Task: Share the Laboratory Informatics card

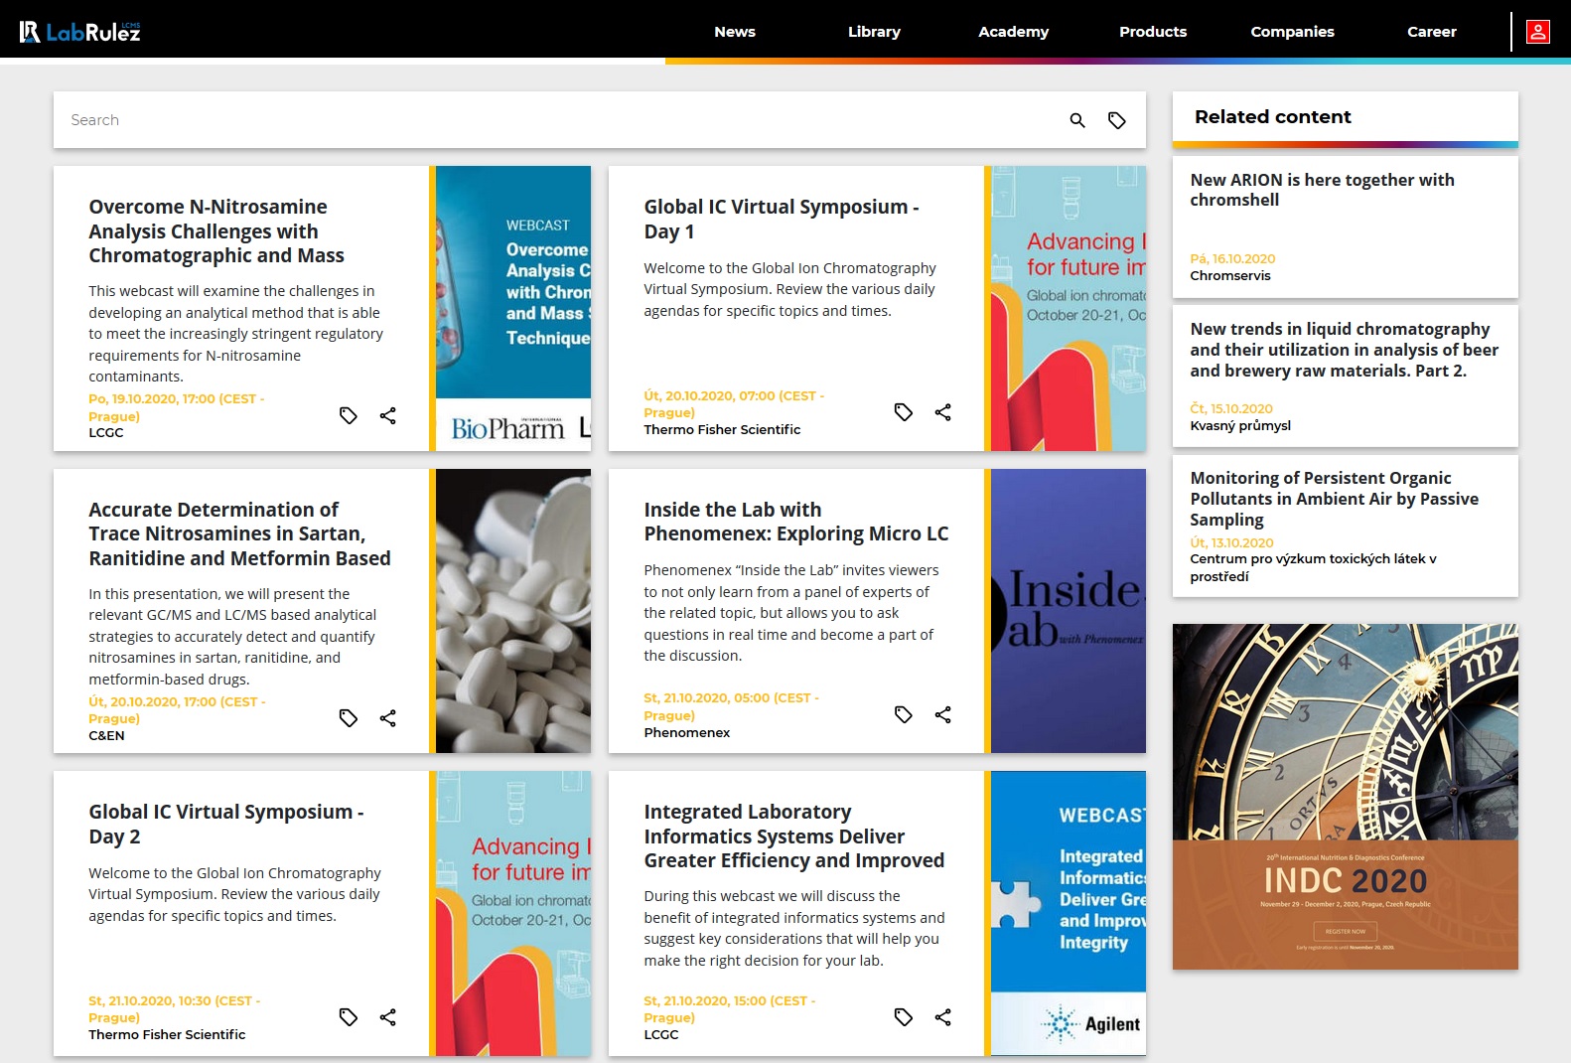Action: tap(943, 1016)
